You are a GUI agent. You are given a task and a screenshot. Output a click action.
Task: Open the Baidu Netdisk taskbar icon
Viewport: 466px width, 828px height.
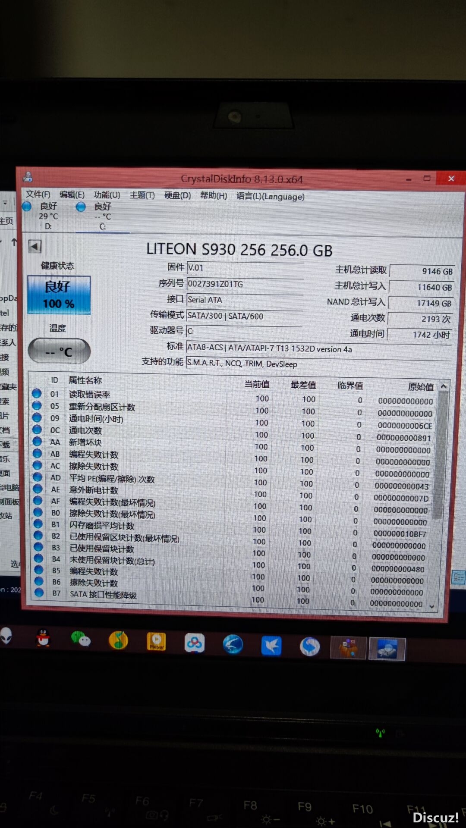tap(194, 643)
